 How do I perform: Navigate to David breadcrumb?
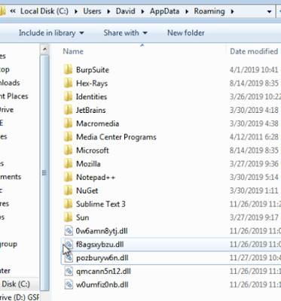coord(125,11)
